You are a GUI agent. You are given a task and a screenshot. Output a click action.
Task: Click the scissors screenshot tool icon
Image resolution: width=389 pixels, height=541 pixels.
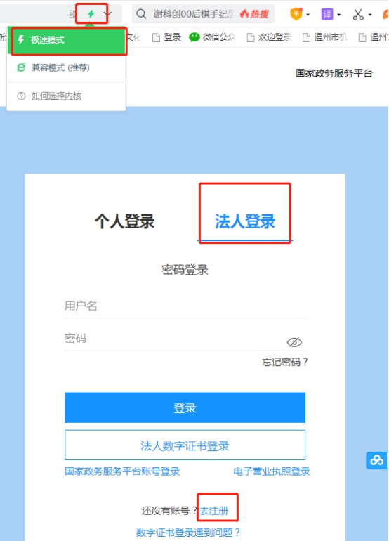358,14
